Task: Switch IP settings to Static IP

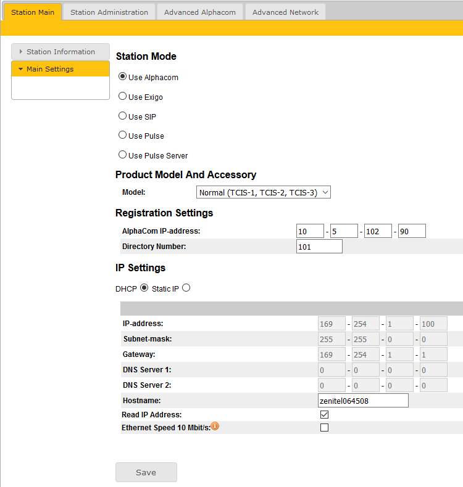Action: click(186, 288)
